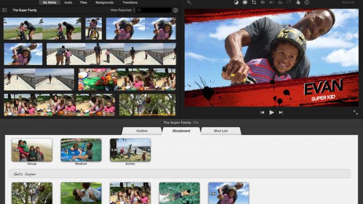Switch to the Transitions tab
This screenshot has height=204, width=363.
[130, 2]
